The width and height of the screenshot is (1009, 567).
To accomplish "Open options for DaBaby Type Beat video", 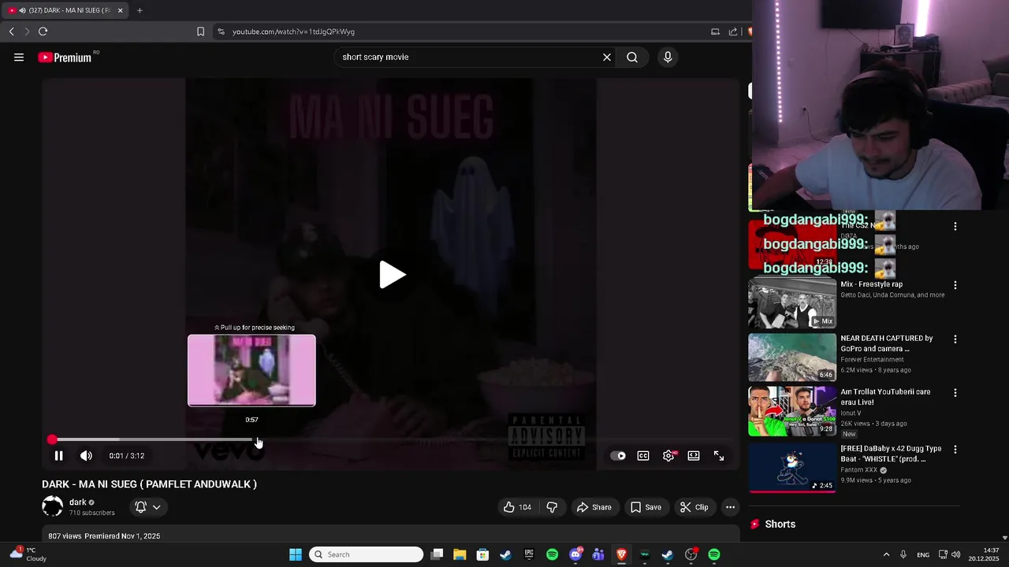I will pos(955,450).
